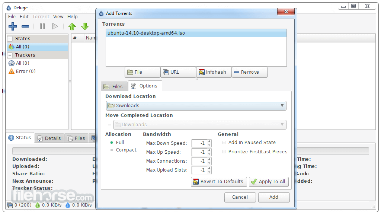This screenshot has height=214, width=381.
Task: Click the Max Up Speed field
Action: (x=199, y=152)
